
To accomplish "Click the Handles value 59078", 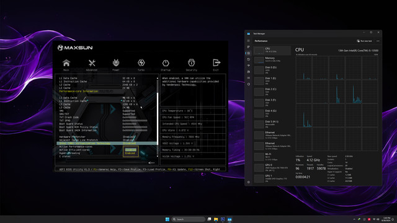I will (x=321, y=168).
